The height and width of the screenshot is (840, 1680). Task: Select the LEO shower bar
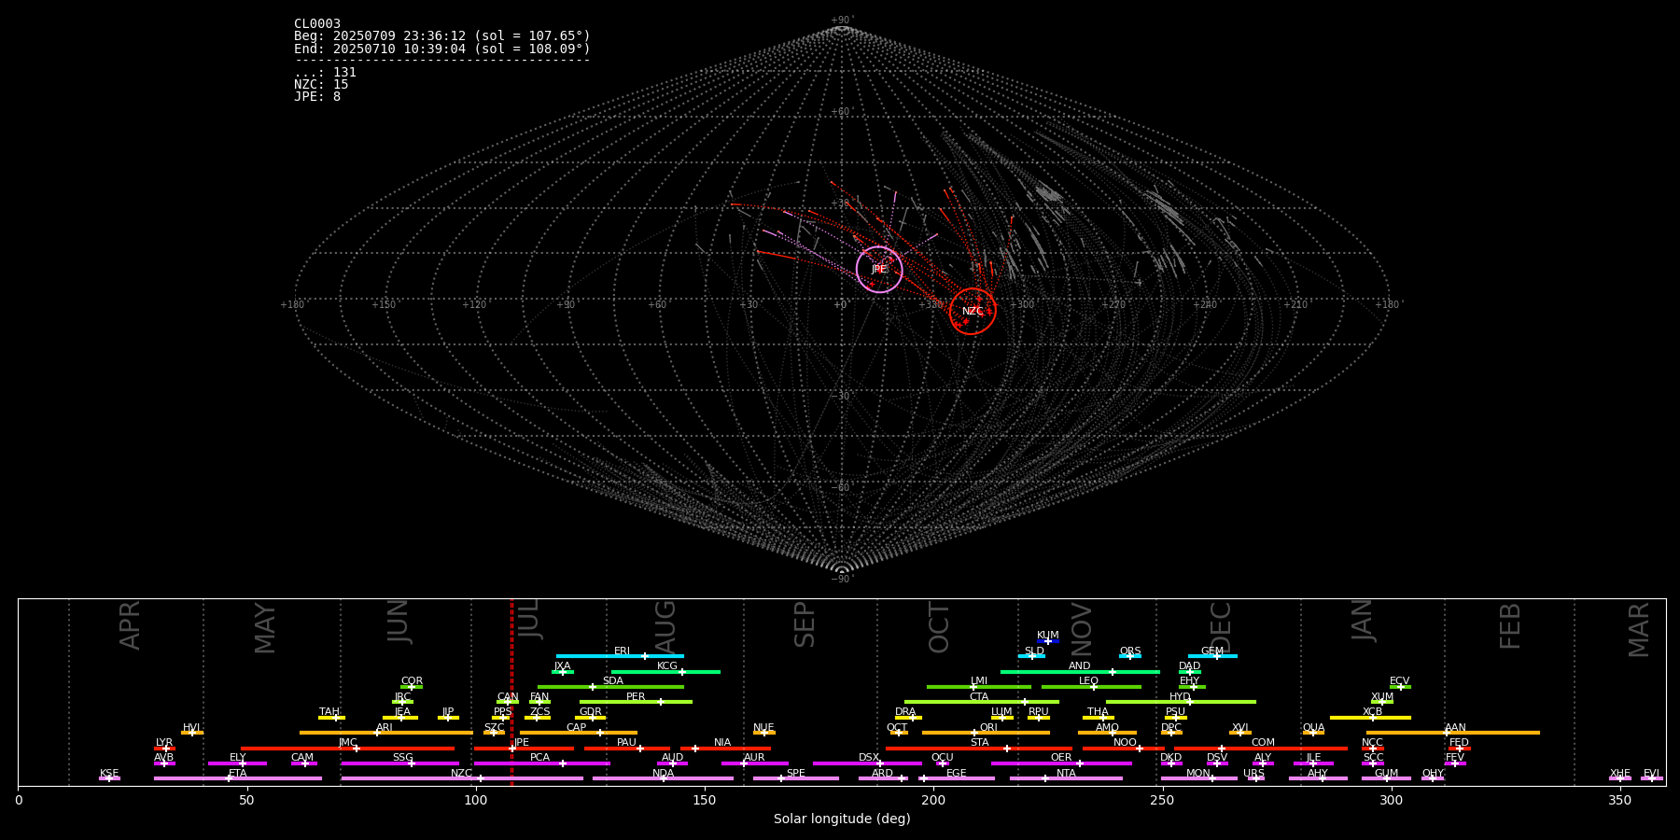[x=1091, y=687]
